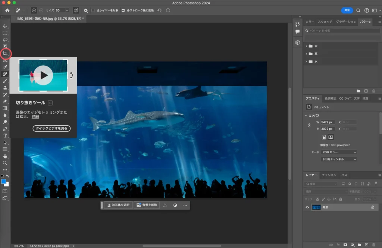Select the Horizontal Type tool
Screen dimensions: 382x248
click(5, 135)
